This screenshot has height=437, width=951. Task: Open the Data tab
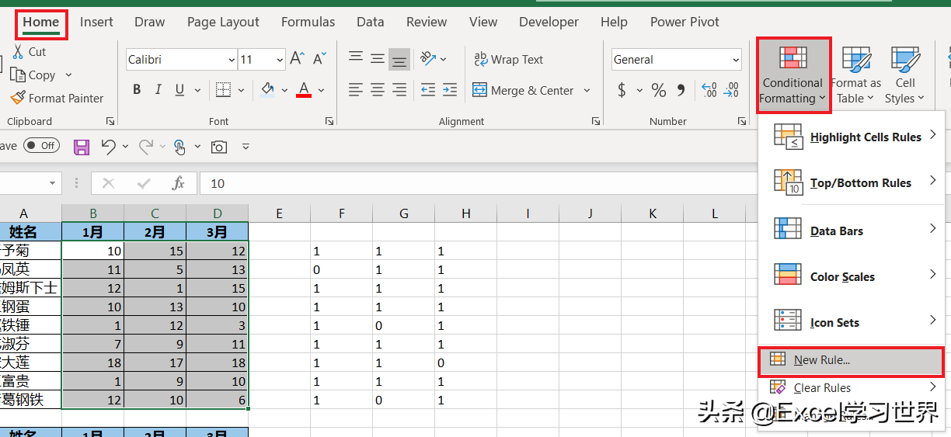click(371, 22)
